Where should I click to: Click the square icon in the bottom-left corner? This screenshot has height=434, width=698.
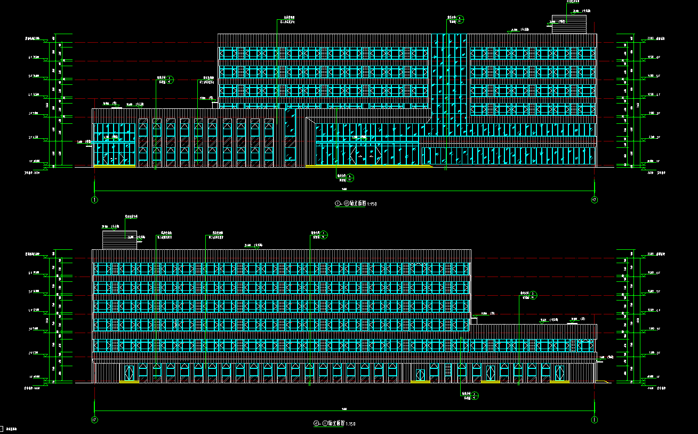[x=2, y=429]
